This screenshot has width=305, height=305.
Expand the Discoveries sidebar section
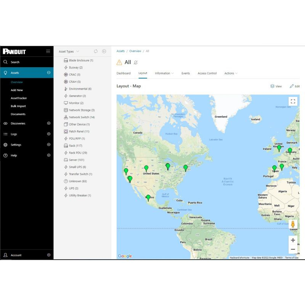tap(49, 123)
